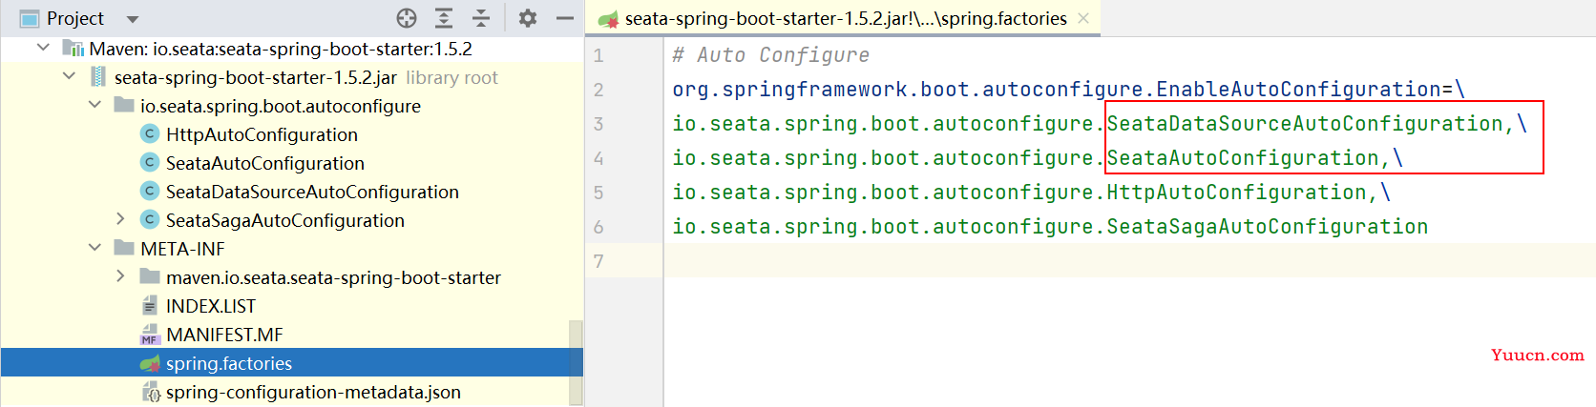Viewport: 1596px width, 407px height.
Task: Collapse the META-INF folder
Action: point(94,248)
